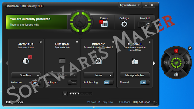
Task: Toggle the Autopilot switch
Action: click(x=145, y=24)
